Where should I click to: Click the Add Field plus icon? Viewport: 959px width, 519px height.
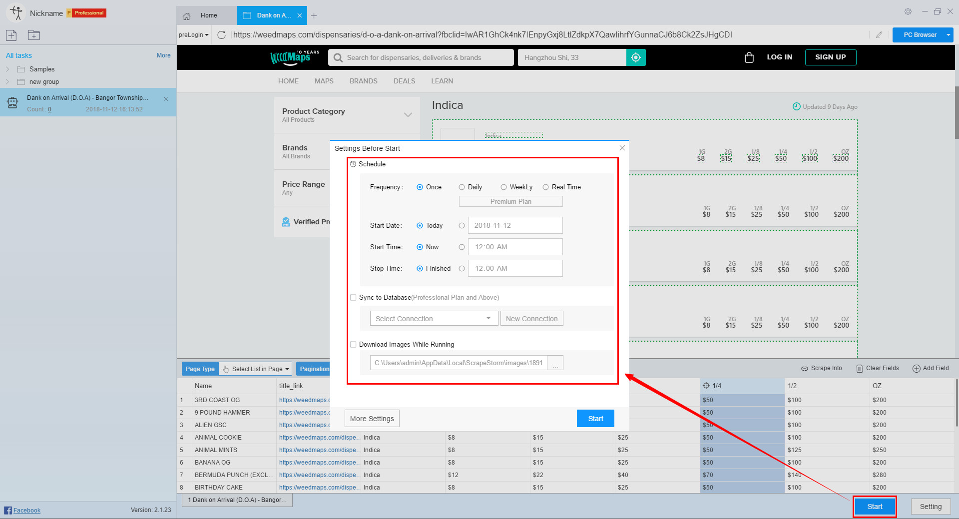[916, 369]
